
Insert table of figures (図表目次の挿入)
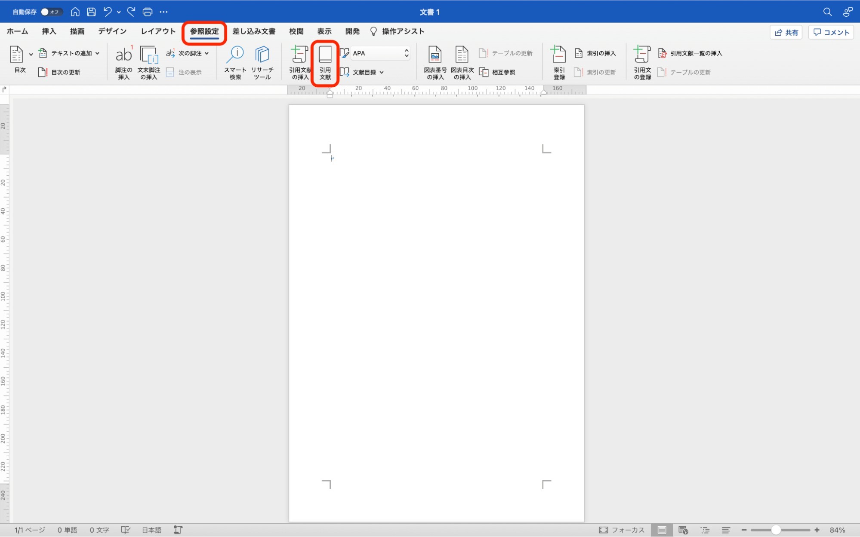point(462,63)
